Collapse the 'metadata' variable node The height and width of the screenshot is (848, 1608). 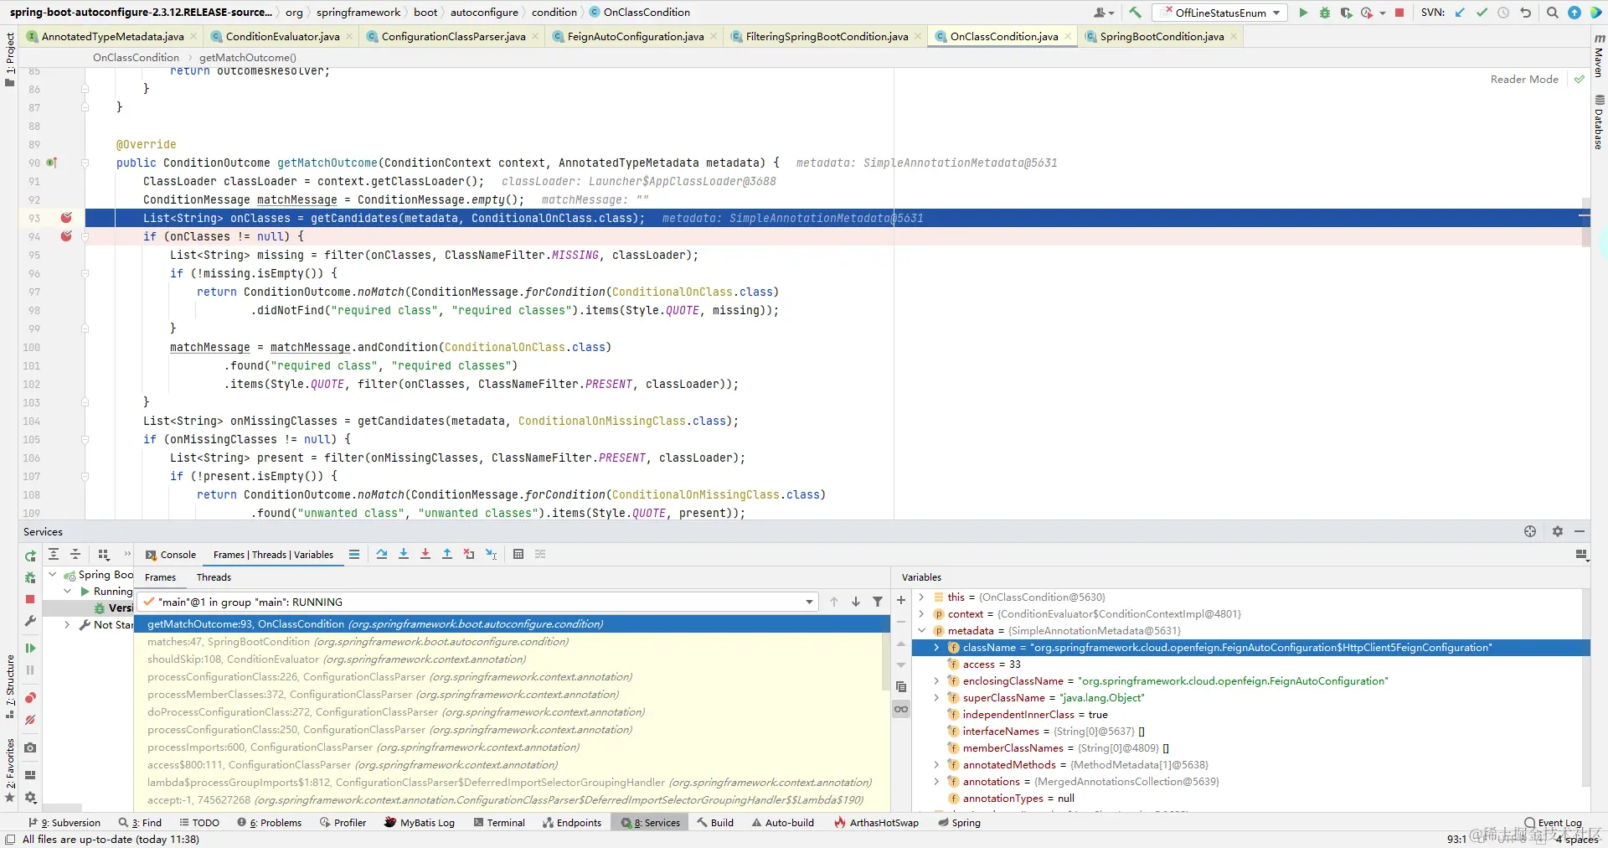(921, 631)
